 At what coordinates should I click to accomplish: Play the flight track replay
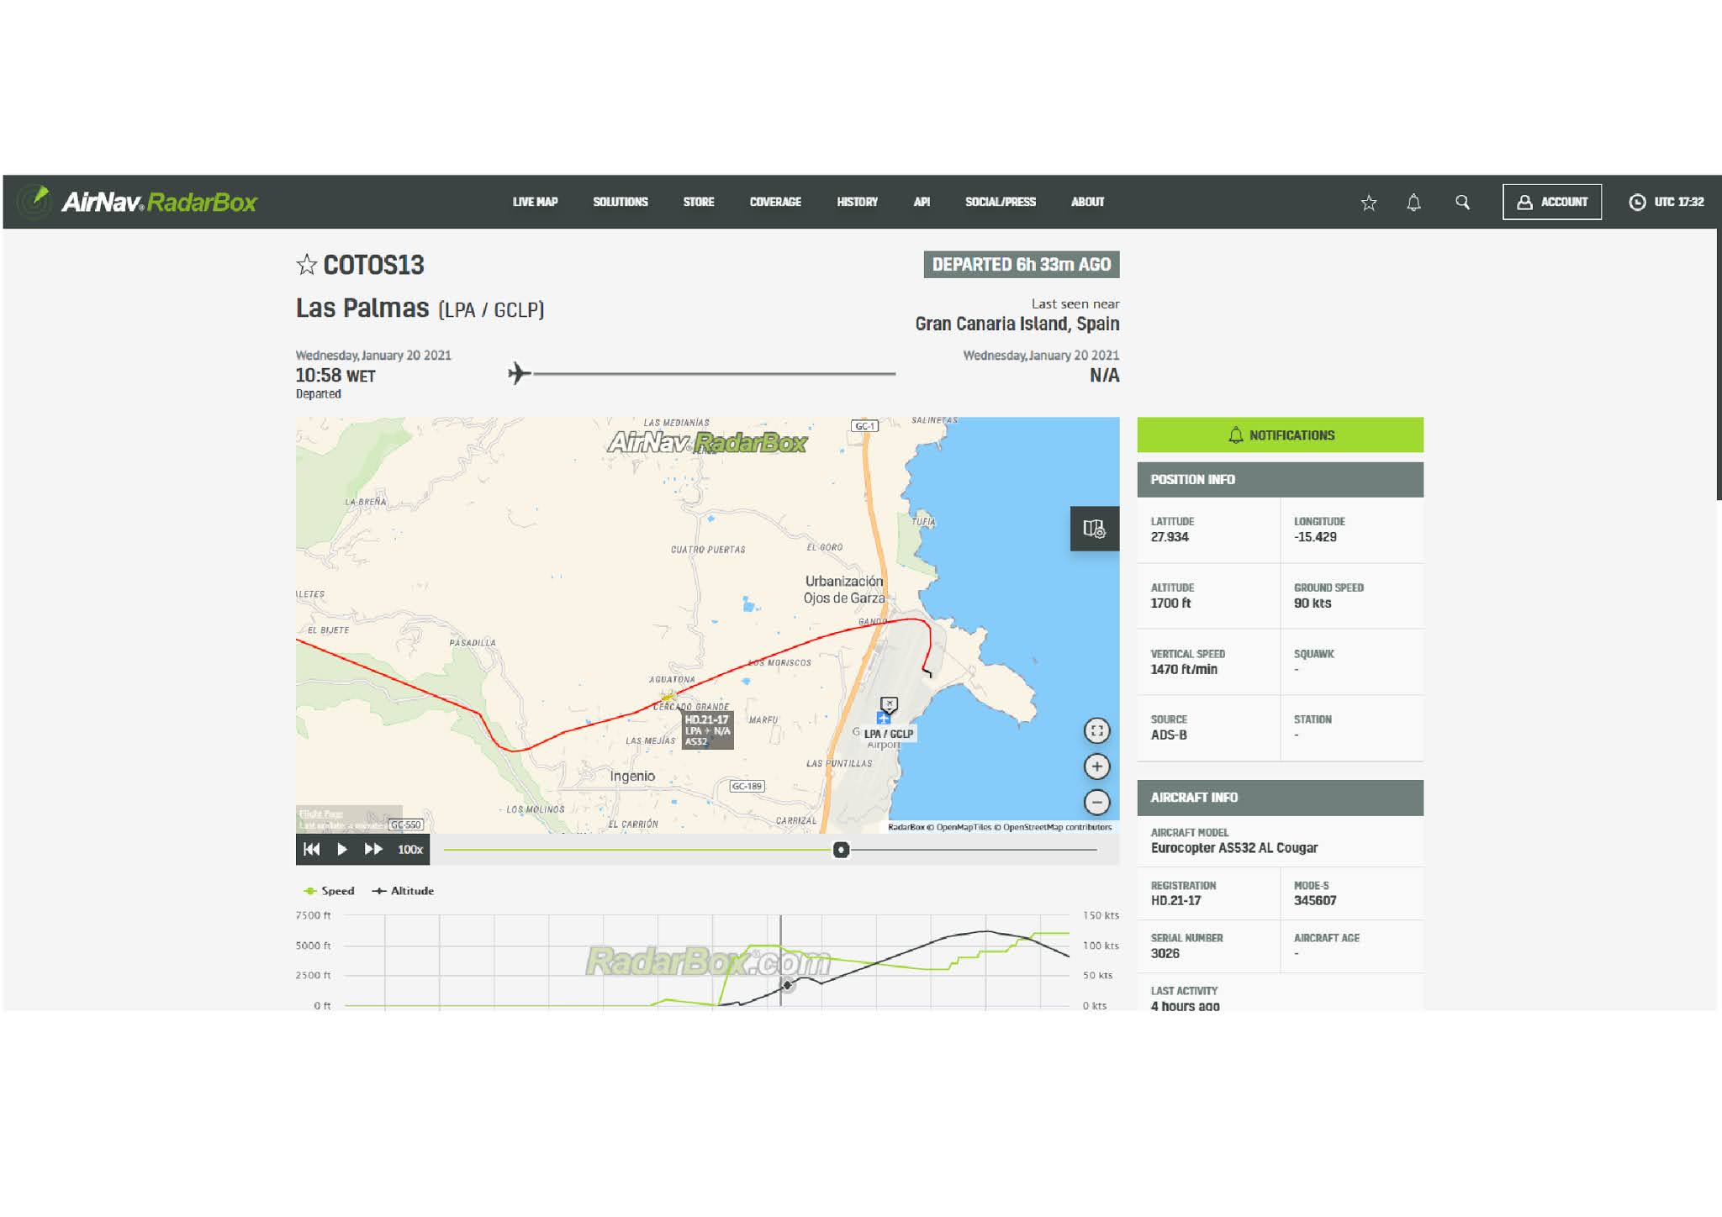coord(342,850)
